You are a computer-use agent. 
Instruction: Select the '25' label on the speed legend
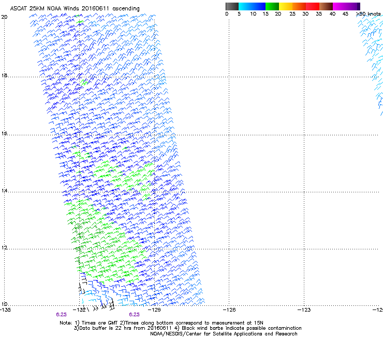coord(292,14)
